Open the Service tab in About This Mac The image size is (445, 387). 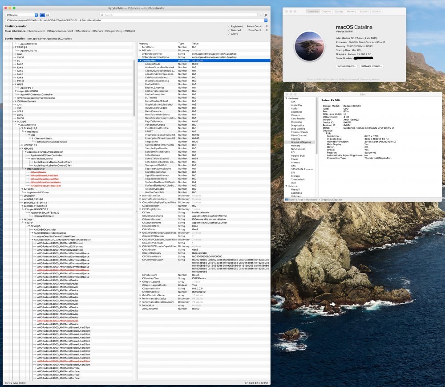point(376,12)
